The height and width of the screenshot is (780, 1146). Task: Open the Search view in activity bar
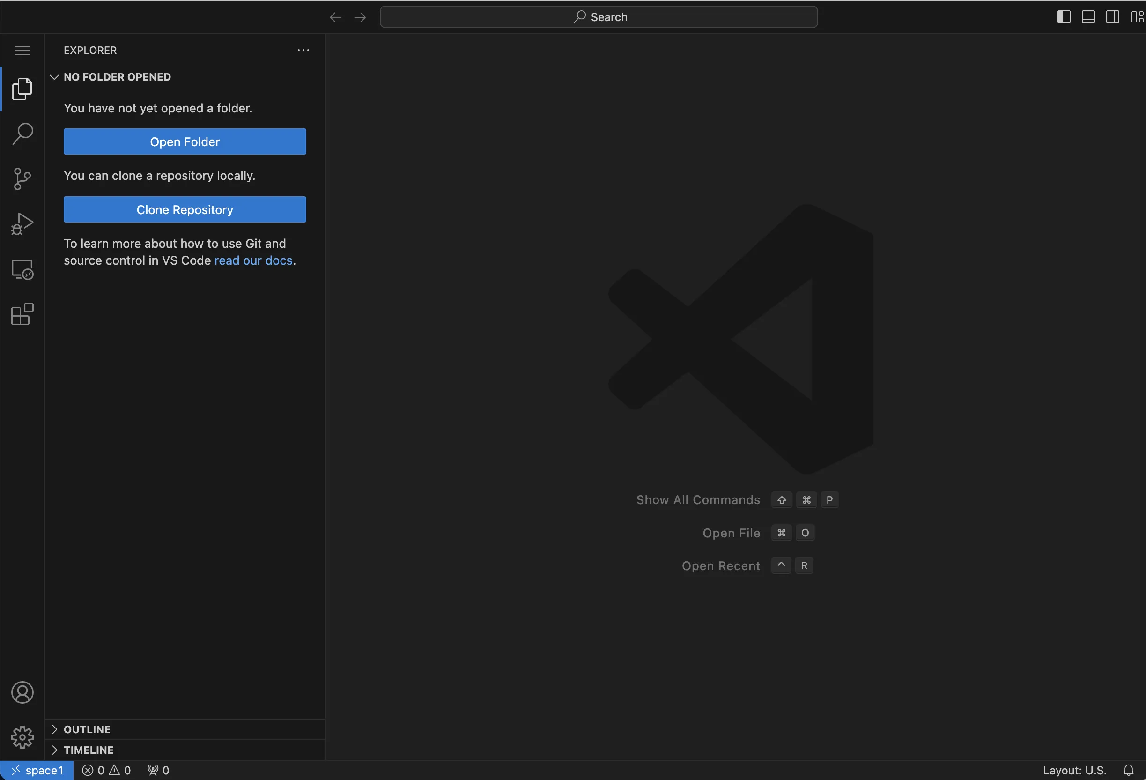pyautogui.click(x=22, y=134)
